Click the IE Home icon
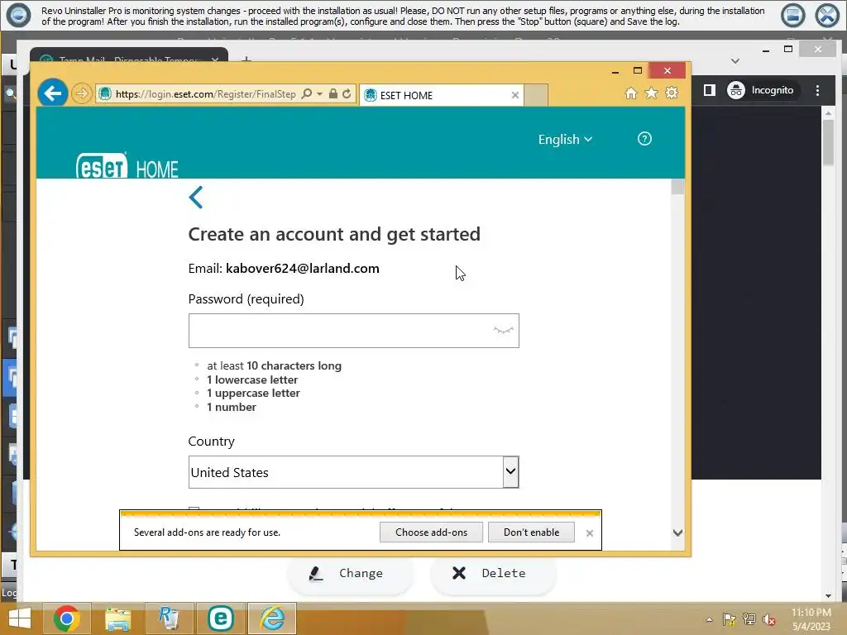Screen dimensions: 847x635 631,93
